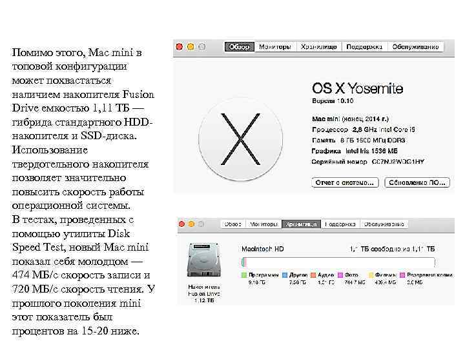Open Поддержка tab in the storage window
Viewport: 465px width, 348px height.
(340, 224)
